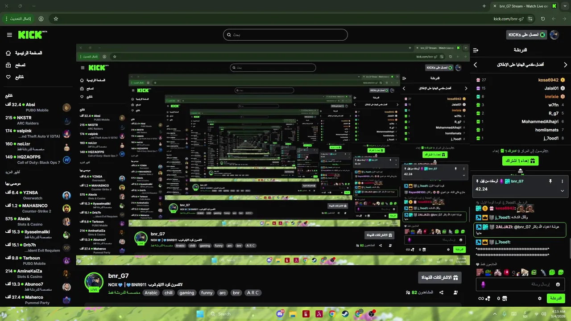The width and height of the screenshot is (571, 321).
Task: Insert the Pepe frog emote in quick row
Action: 488,272
